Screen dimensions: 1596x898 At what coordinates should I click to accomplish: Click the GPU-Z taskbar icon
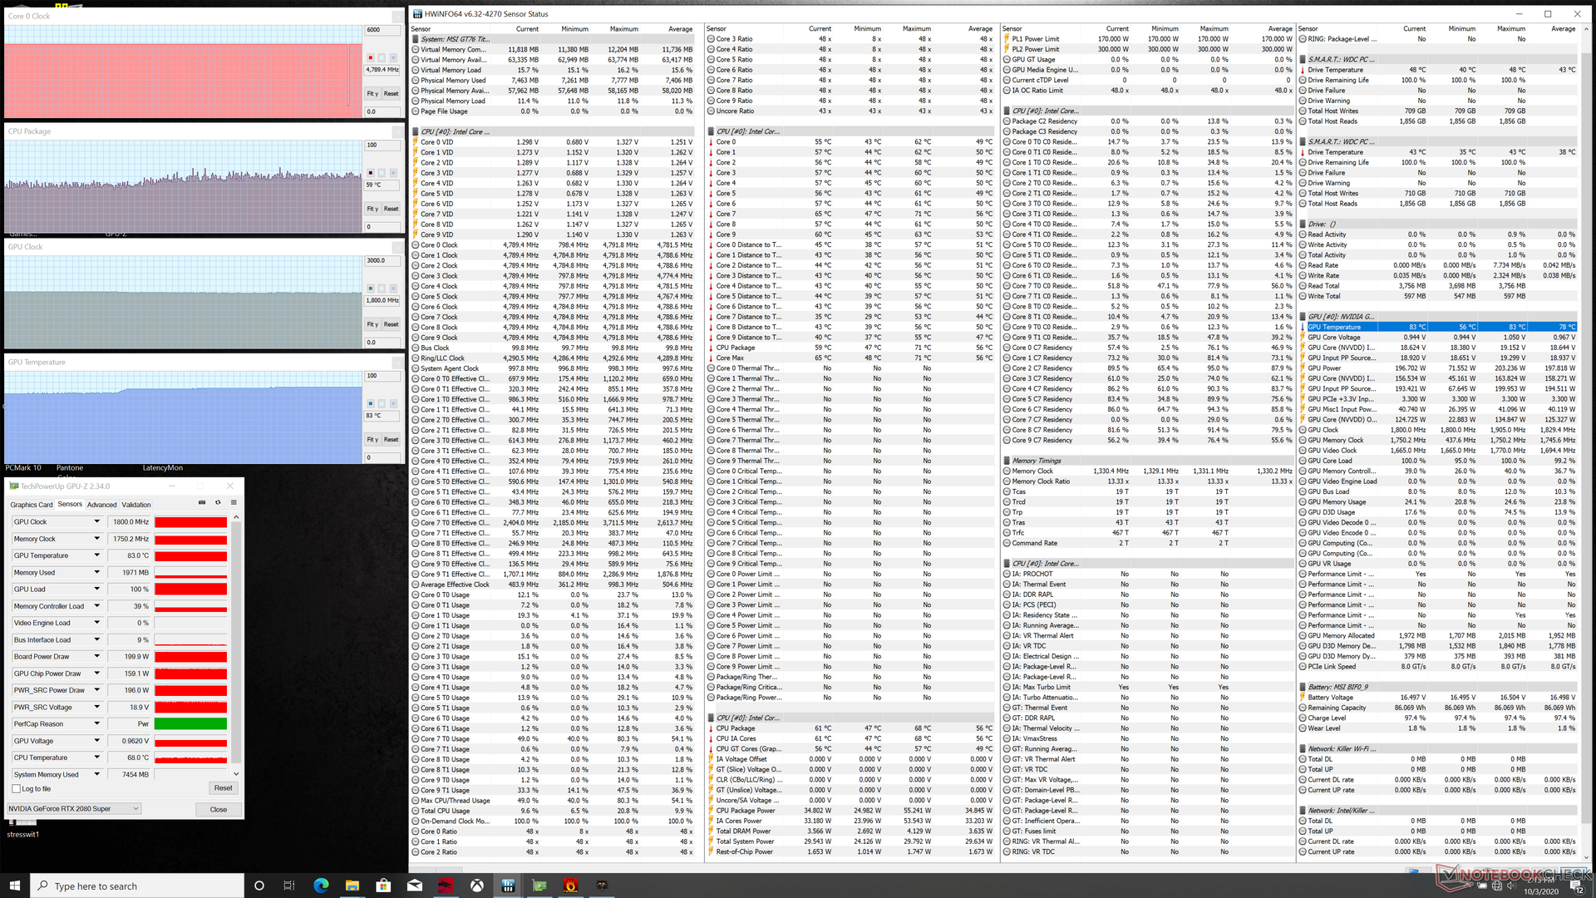539,886
